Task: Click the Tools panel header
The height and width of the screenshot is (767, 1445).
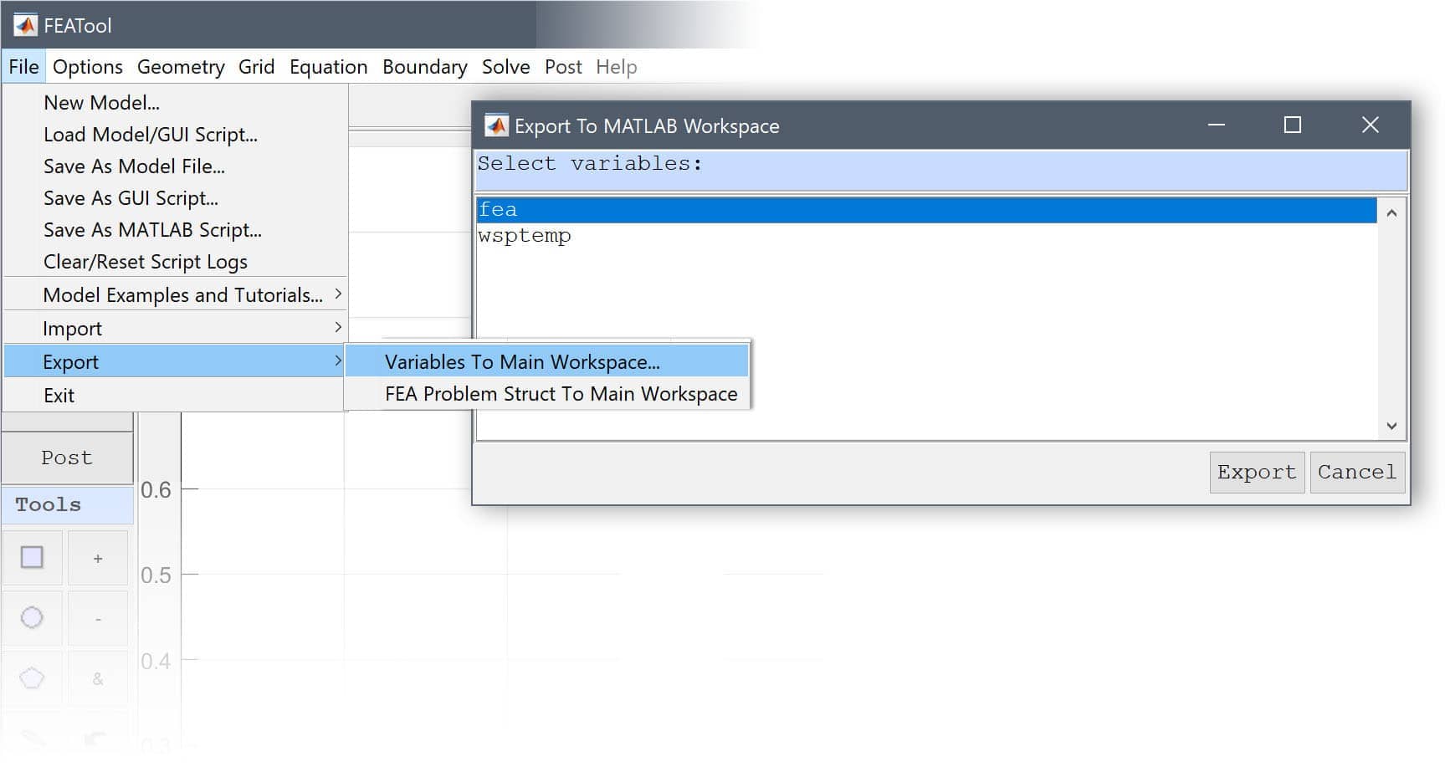Action: (67, 505)
